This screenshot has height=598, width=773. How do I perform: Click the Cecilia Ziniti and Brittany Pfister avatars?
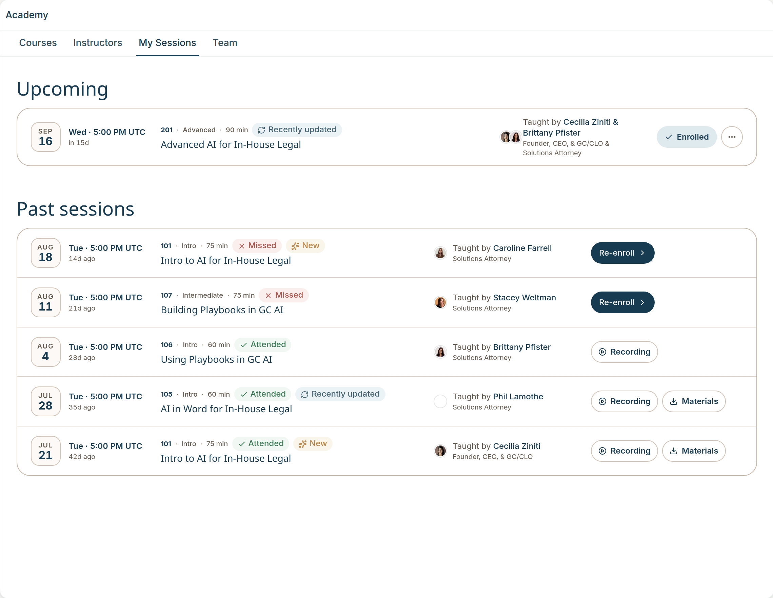point(510,137)
